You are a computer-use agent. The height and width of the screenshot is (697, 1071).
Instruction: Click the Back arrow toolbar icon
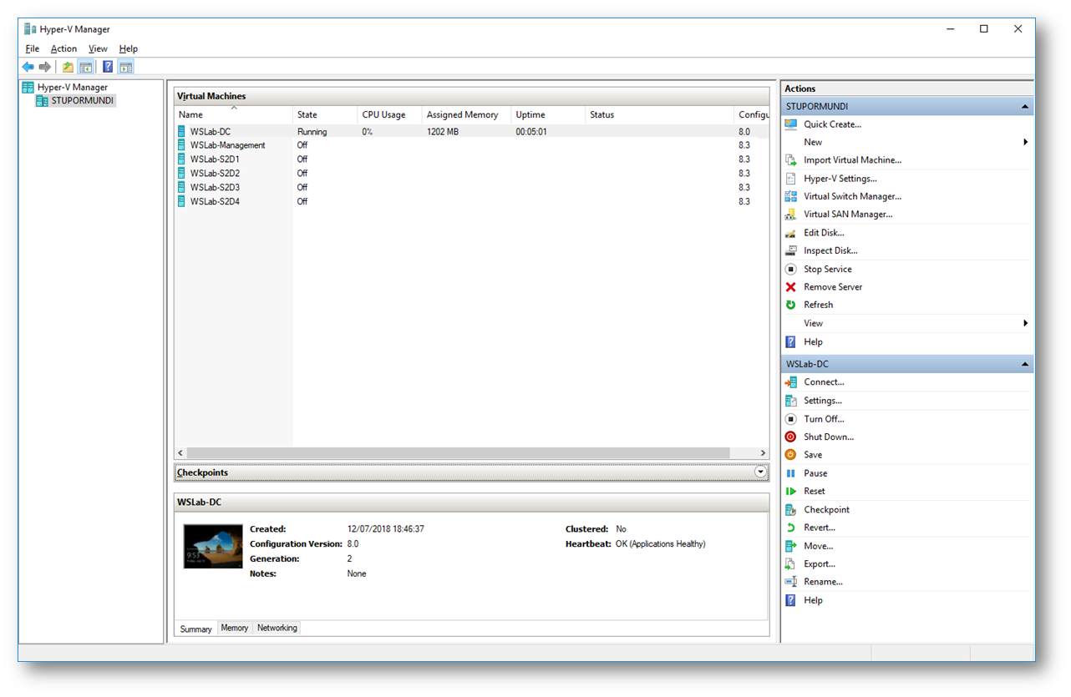[28, 67]
